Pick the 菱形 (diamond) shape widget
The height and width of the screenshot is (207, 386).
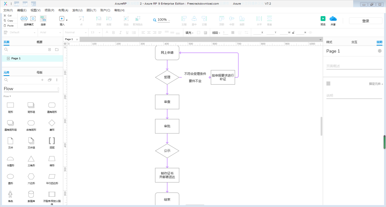(52, 123)
